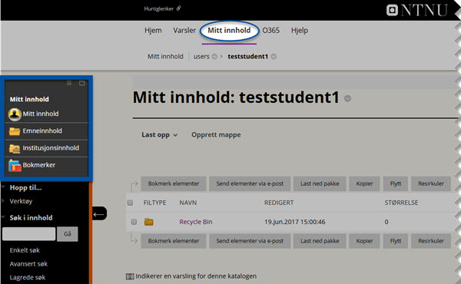Viewport: 461px width, 284px height.
Task: Click the collapse sidebar arrow button
Action: pos(99,213)
